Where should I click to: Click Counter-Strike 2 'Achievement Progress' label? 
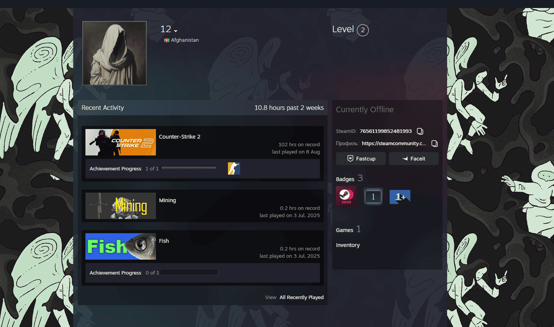[115, 169]
